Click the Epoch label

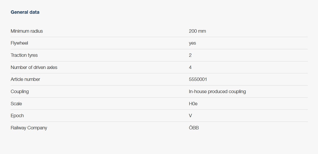tap(17, 115)
